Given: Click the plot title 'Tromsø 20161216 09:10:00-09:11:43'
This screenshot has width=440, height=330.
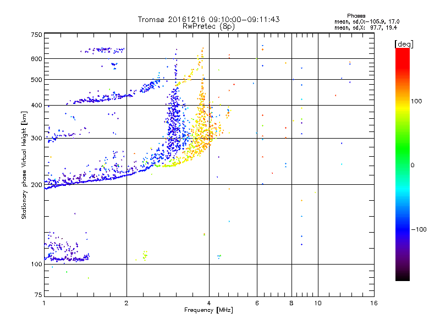Looking at the screenshot, I should 208,19.
